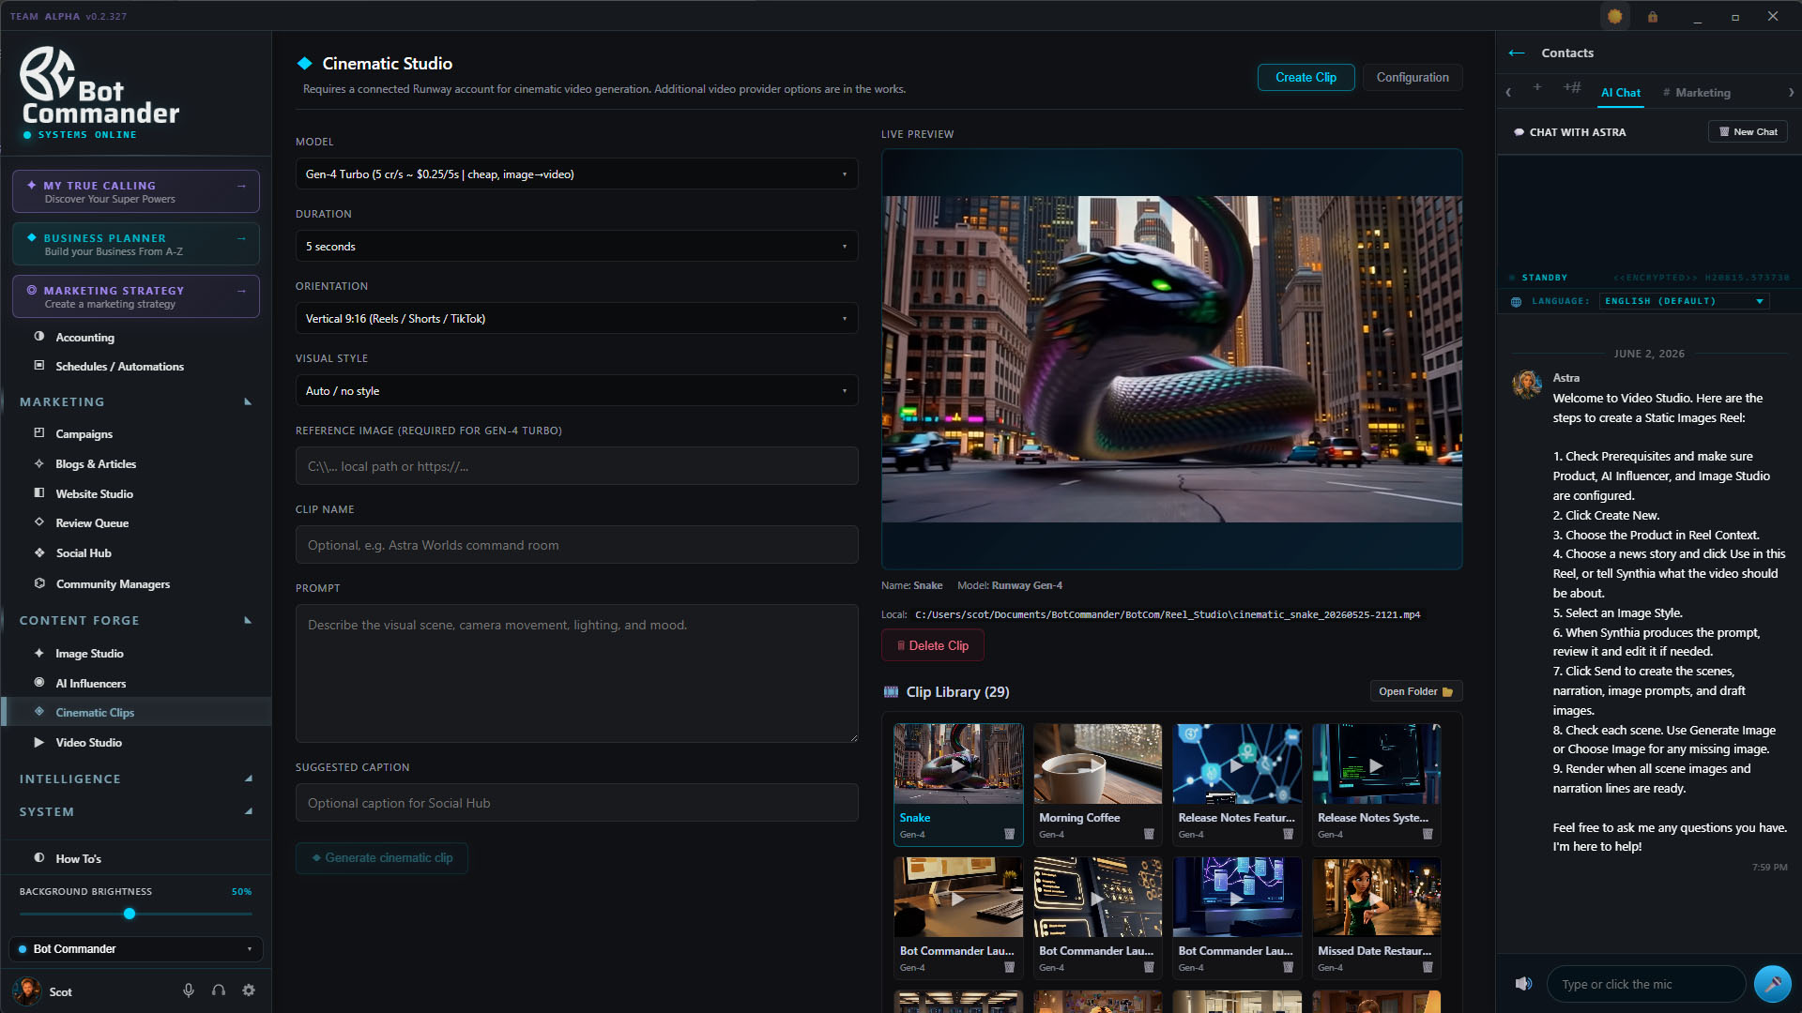Viewport: 1802px width, 1013px height.
Task: Click trash icon on Morning Coffee clip
Action: click(1149, 834)
